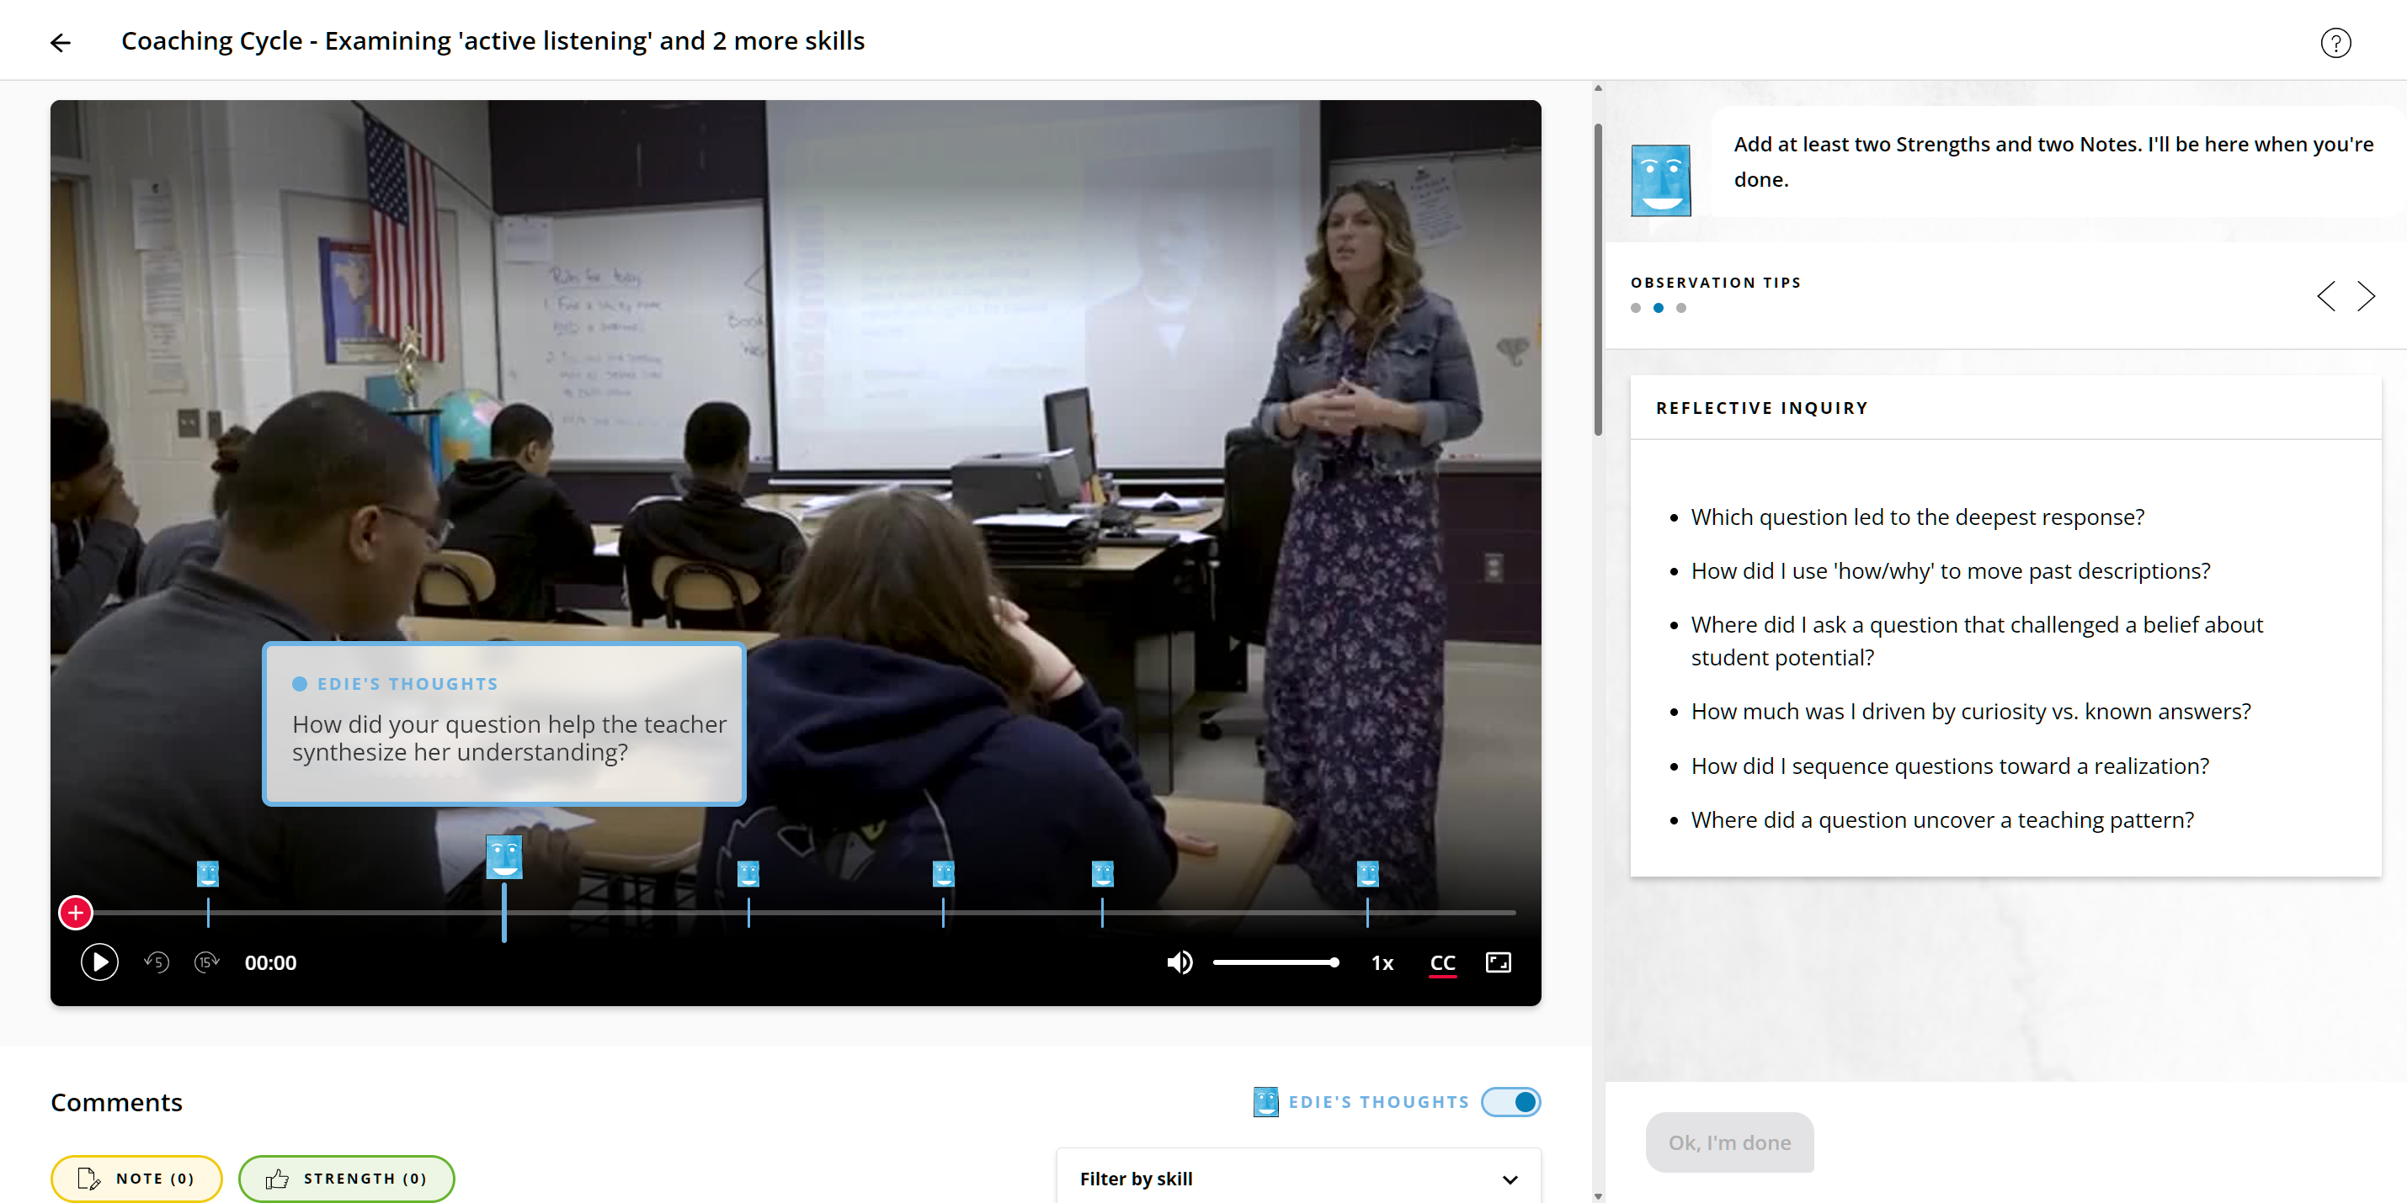Click the red plus add-comment marker
This screenshot has width=2407, height=1203.
point(76,913)
